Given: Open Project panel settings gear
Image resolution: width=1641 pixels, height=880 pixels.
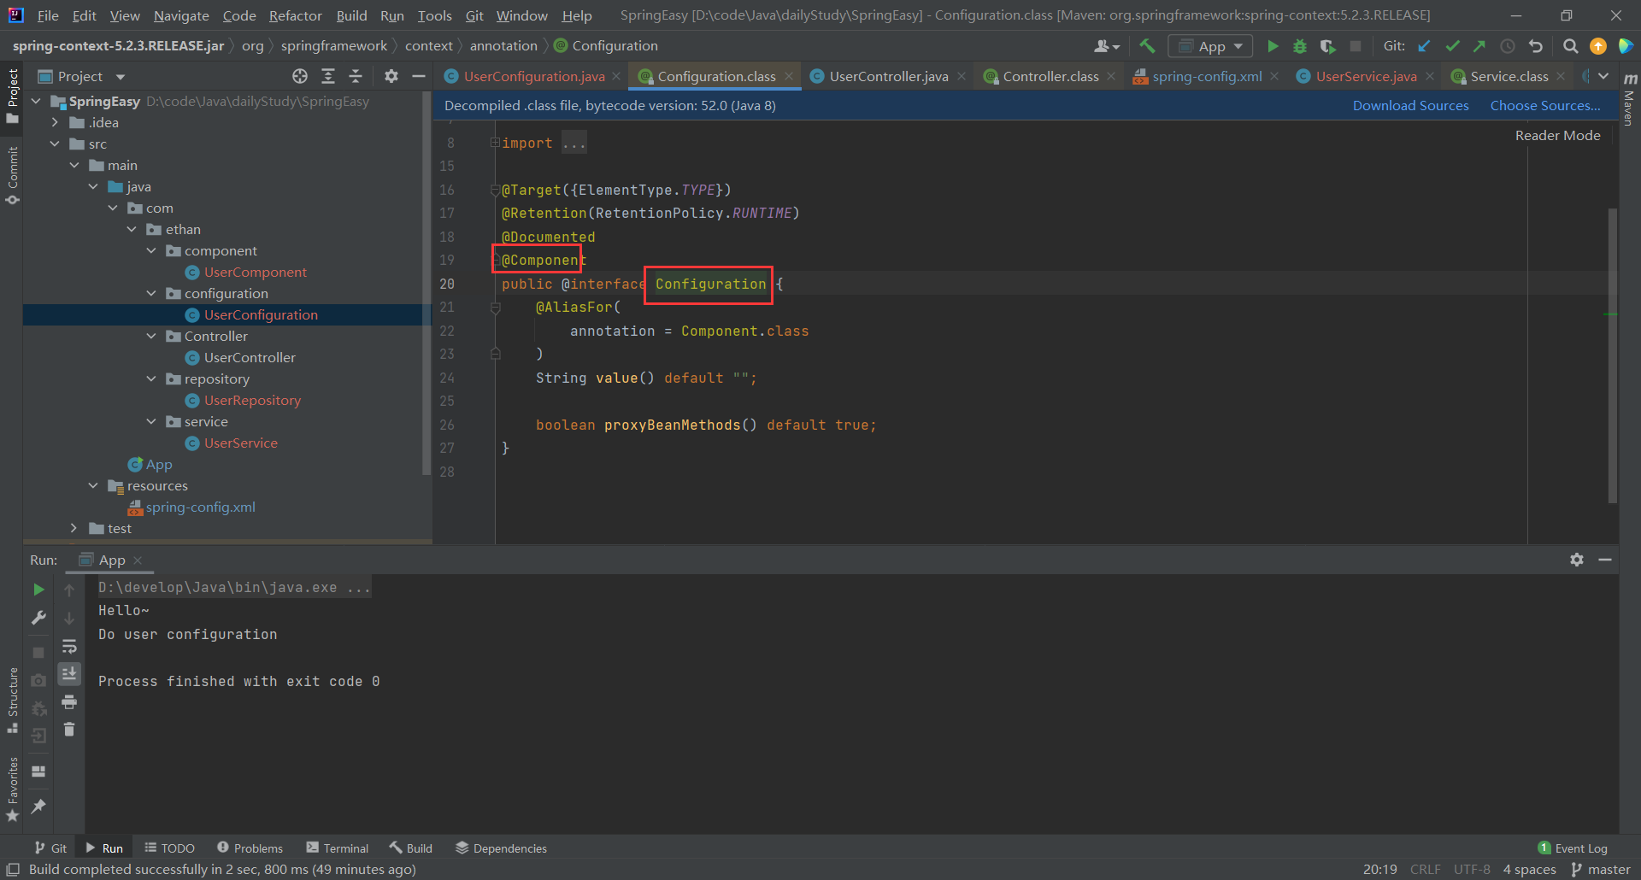Looking at the screenshot, I should point(391,76).
